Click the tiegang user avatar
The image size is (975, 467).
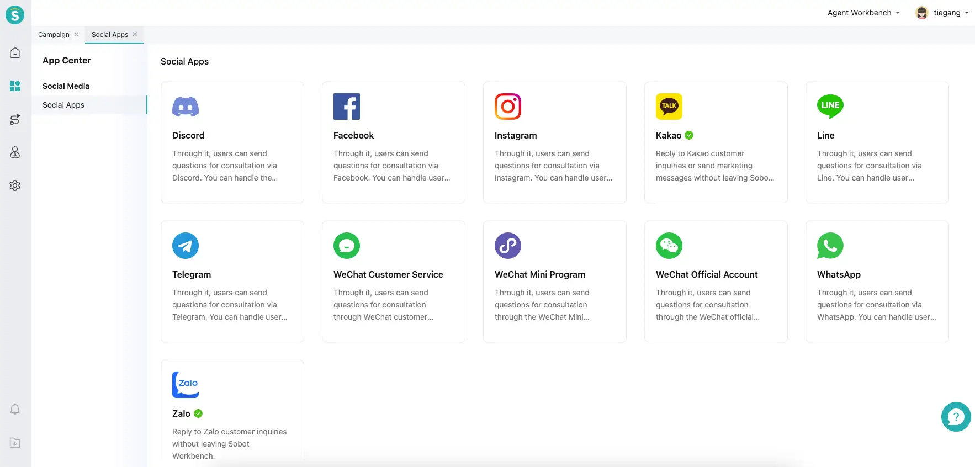921,13
